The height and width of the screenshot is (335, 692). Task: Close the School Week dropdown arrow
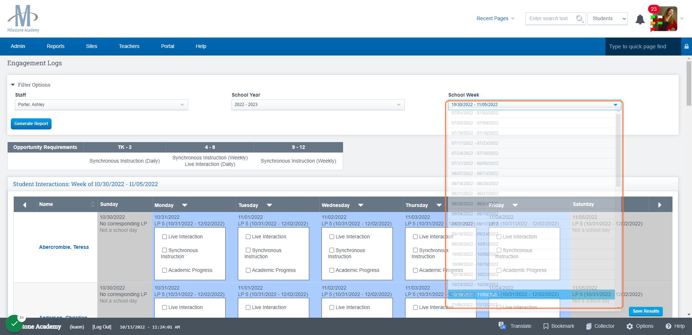[x=615, y=105]
